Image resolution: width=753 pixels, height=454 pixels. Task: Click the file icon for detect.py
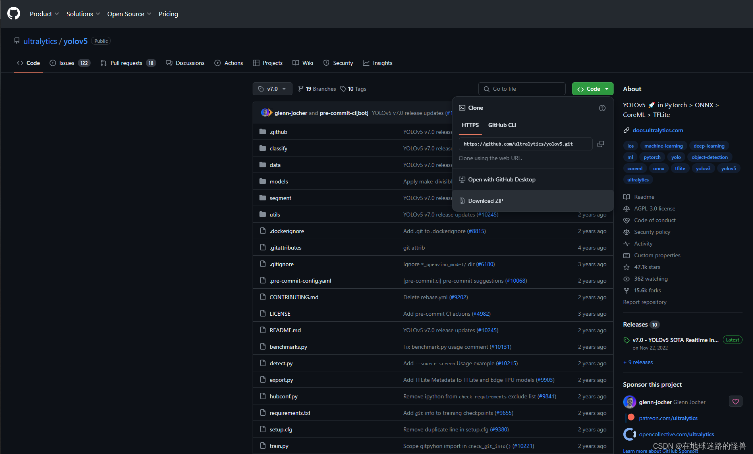pyautogui.click(x=263, y=363)
